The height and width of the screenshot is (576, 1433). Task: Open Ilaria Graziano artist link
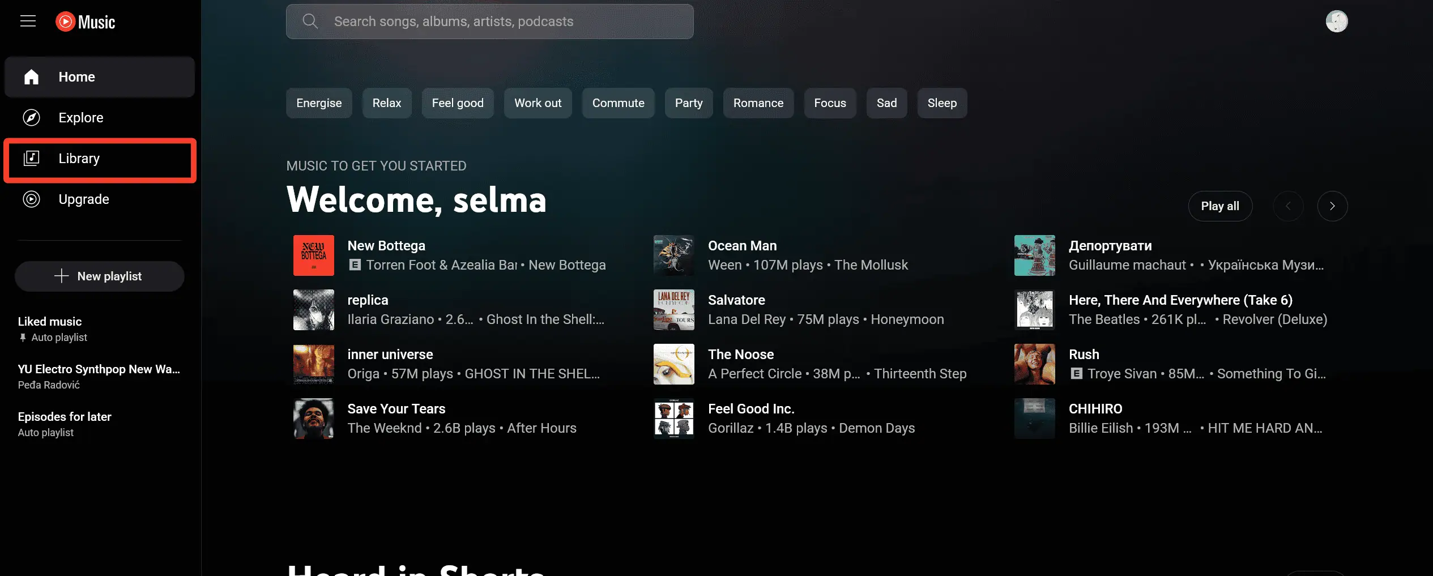pyautogui.click(x=391, y=319)
